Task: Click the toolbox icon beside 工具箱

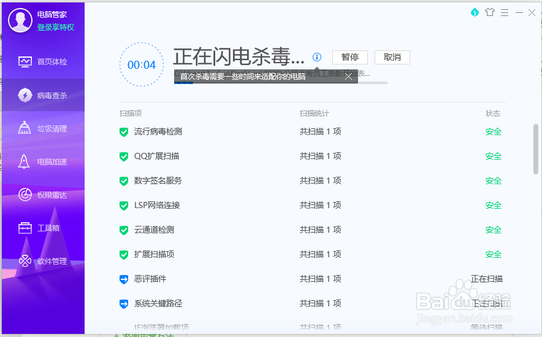Action: (x=25, y=228)
